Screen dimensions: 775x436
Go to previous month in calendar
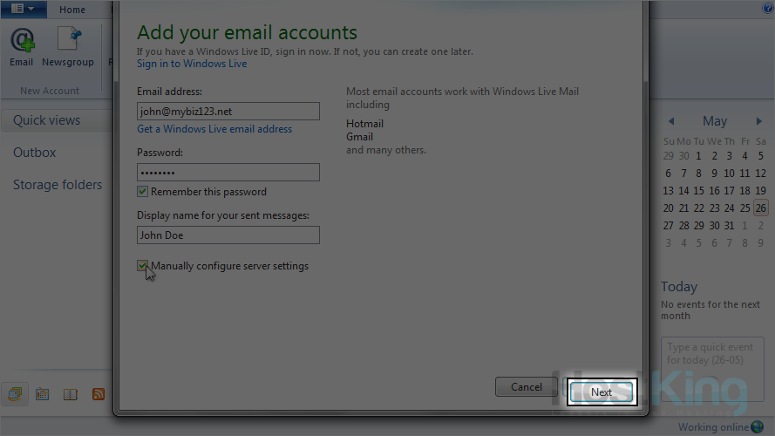671,122
